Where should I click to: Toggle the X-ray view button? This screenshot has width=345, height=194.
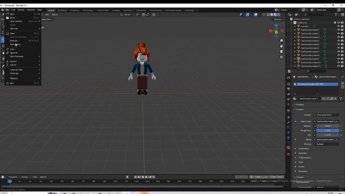[x=264, y=15]
